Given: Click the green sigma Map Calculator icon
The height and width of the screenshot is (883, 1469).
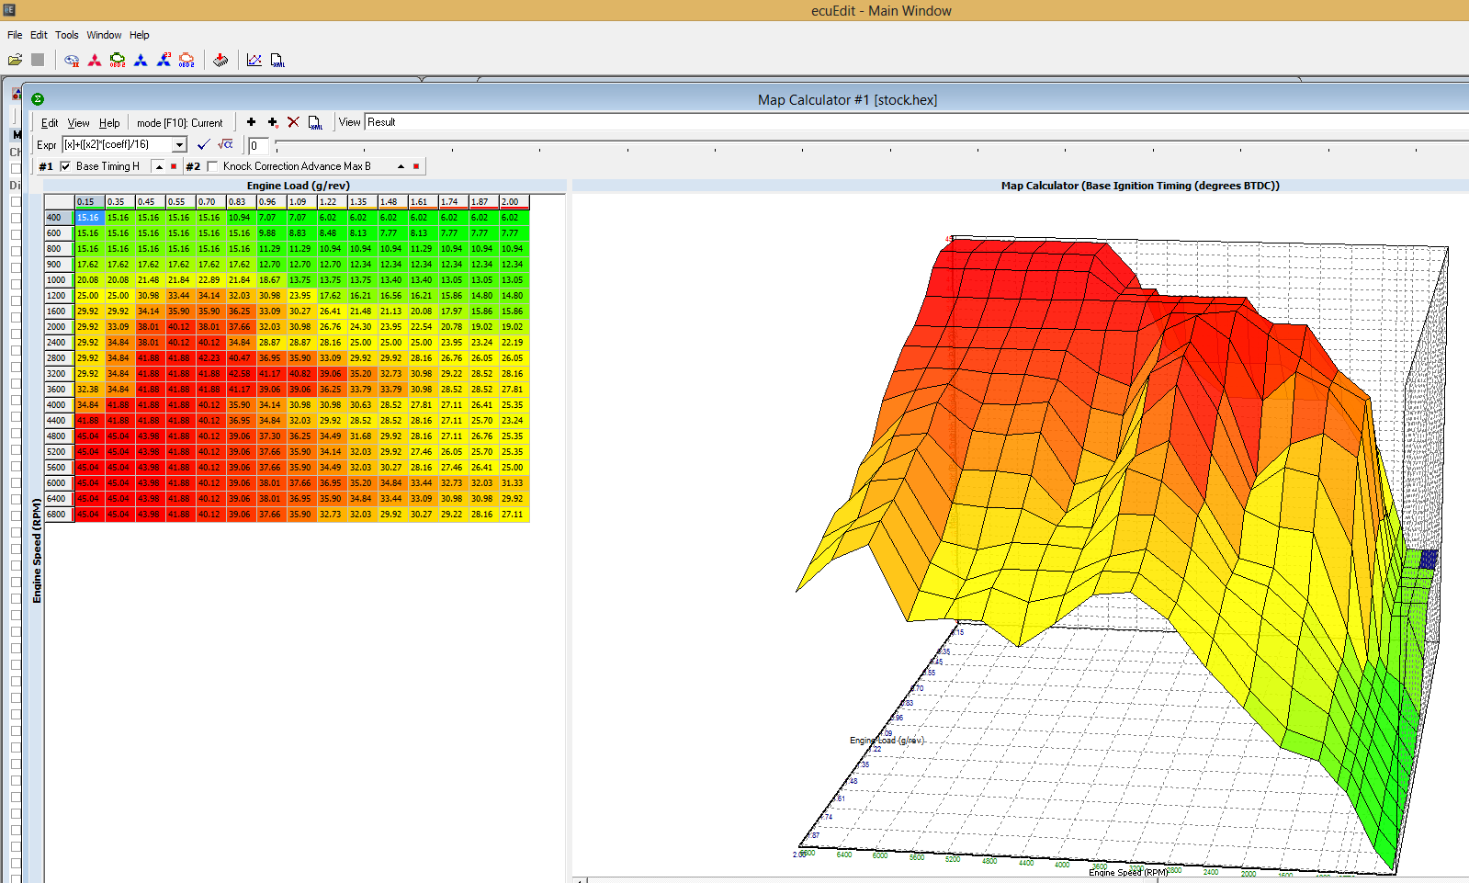Looking at the screenshot, I should click(38, 99).
